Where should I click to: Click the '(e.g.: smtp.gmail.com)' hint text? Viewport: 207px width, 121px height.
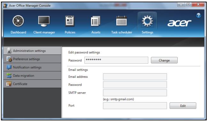(x=118, y=99)
